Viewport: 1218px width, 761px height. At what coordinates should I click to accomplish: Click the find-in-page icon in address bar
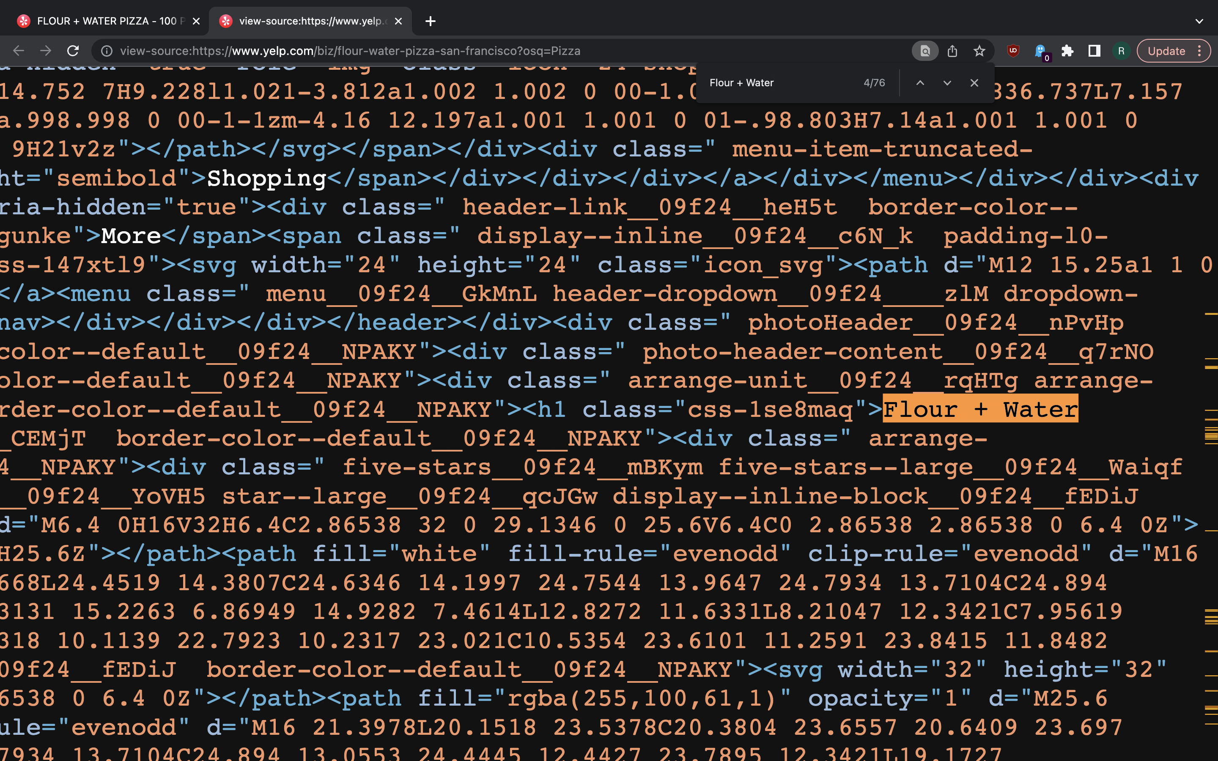tap(925, 51)
